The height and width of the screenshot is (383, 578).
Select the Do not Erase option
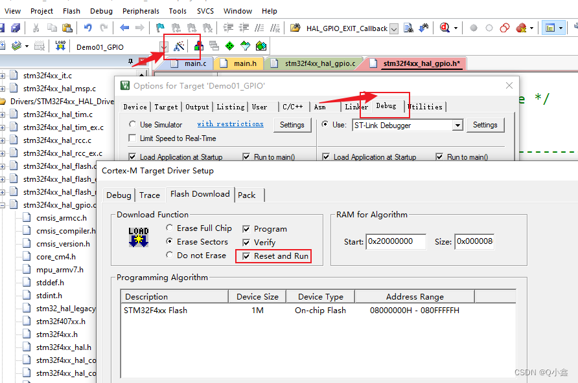pyautogui.click(x=169, y=255)
